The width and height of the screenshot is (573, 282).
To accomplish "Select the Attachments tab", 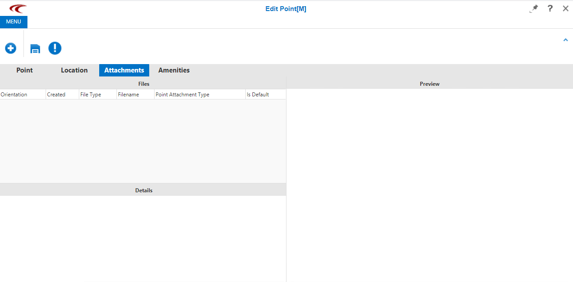I will coord(124,70).
